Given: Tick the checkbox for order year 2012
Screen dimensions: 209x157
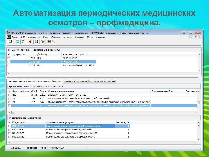Looking at the screenshot, I should click(x=9, y=62).
